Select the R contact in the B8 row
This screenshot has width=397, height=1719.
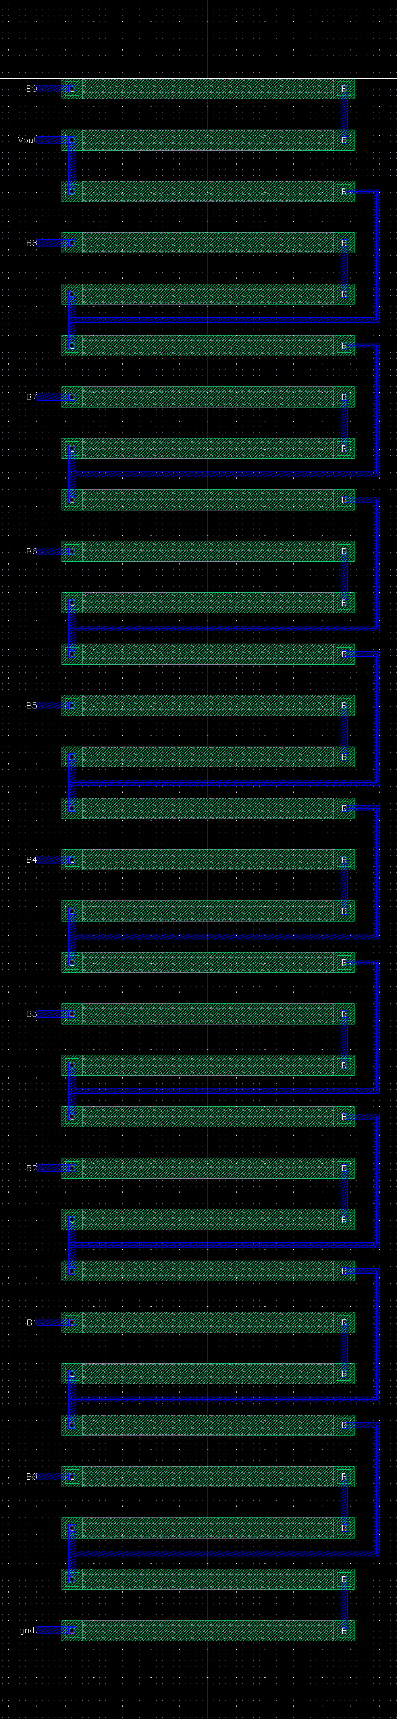344,243
